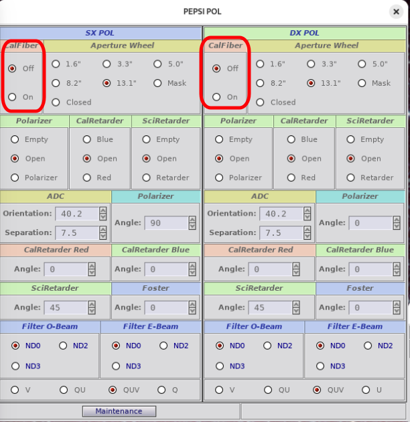The height and width of the screenshot is (422, 410).
Task: Click the Maintenance button
Action: pyautogui.click(x=119, y=411)
